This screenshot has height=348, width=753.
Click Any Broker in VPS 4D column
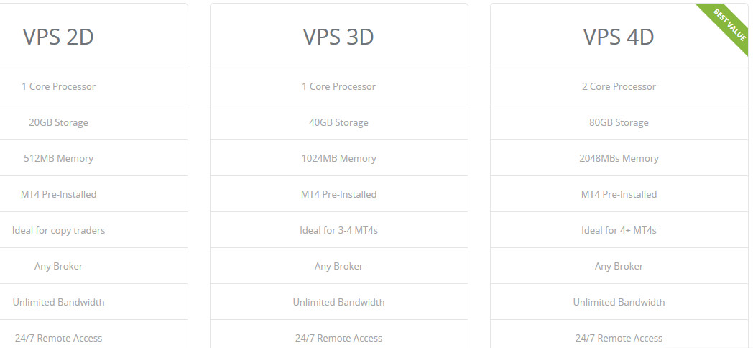(619, 266)
